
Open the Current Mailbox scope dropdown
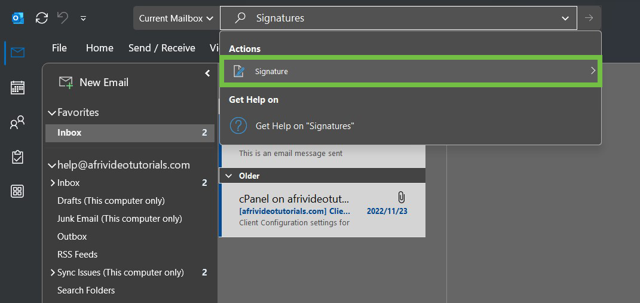tap(176, 18)
